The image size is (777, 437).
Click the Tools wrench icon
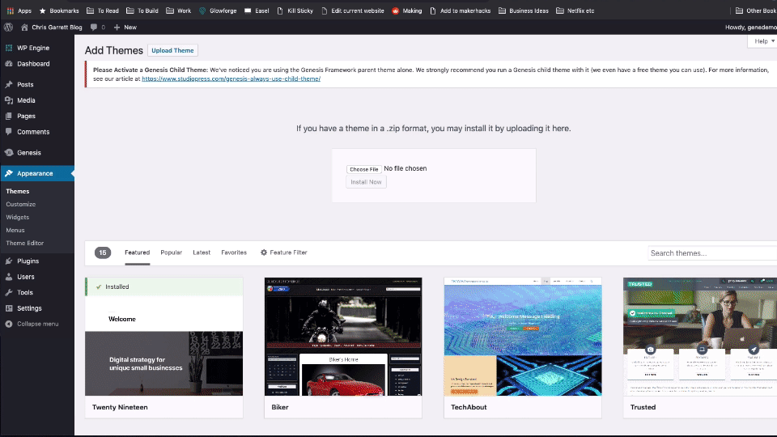(9, 293)
